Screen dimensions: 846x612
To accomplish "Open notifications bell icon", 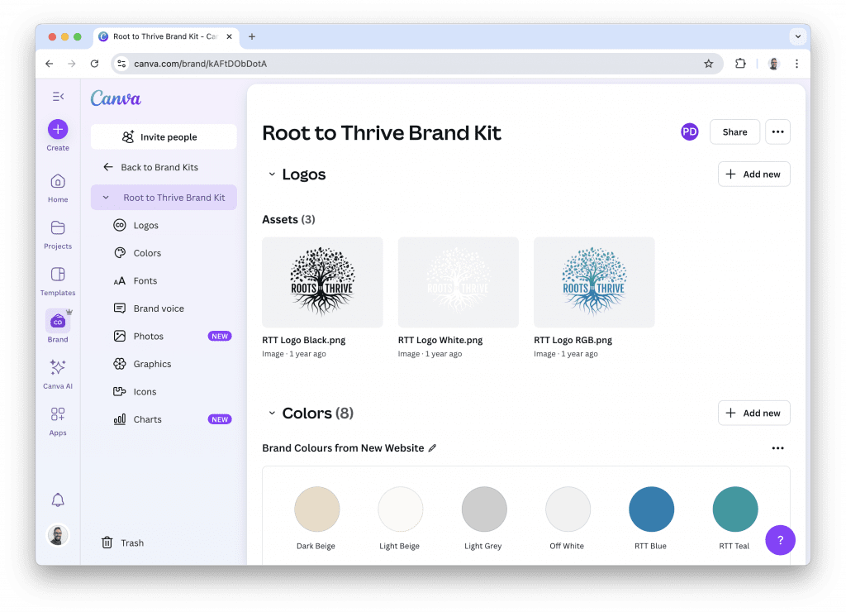I will click(x=58, y=500).
